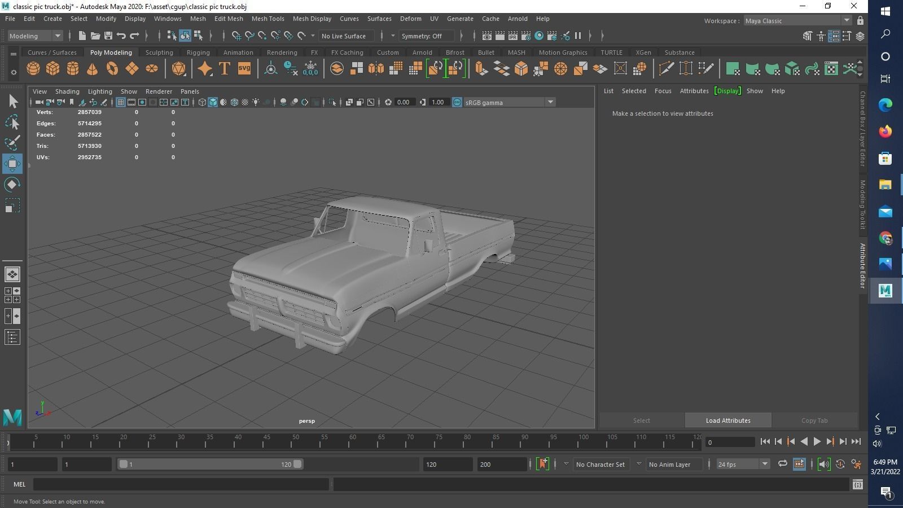
Task: Click the Copy Tab button
Action: pyautogui.click(x=814, y=421)
